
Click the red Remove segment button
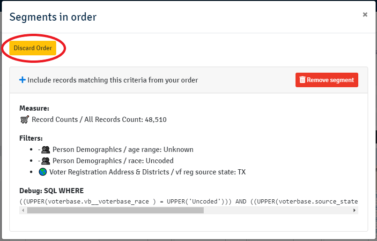click(x=327, y=80)
